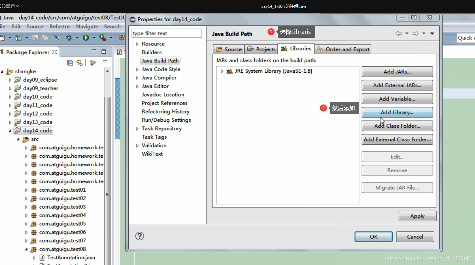Click Collapse All icon in Package Explorer
The width and height of the screenshot is (475, 265).
[70, 63]
